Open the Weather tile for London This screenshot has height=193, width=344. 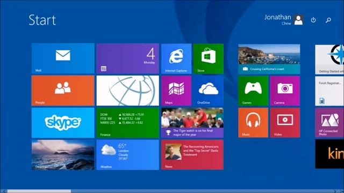pyautogui.click(x=128, y=155)
